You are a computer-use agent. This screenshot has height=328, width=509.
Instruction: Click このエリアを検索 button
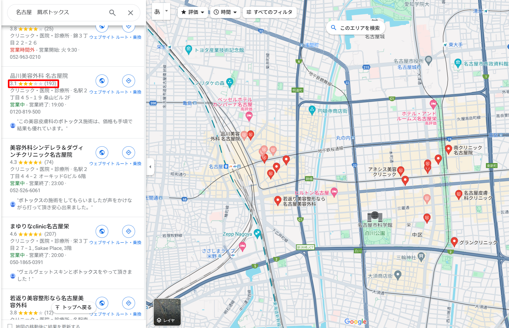pyautogui.click(x=356, y=28)
